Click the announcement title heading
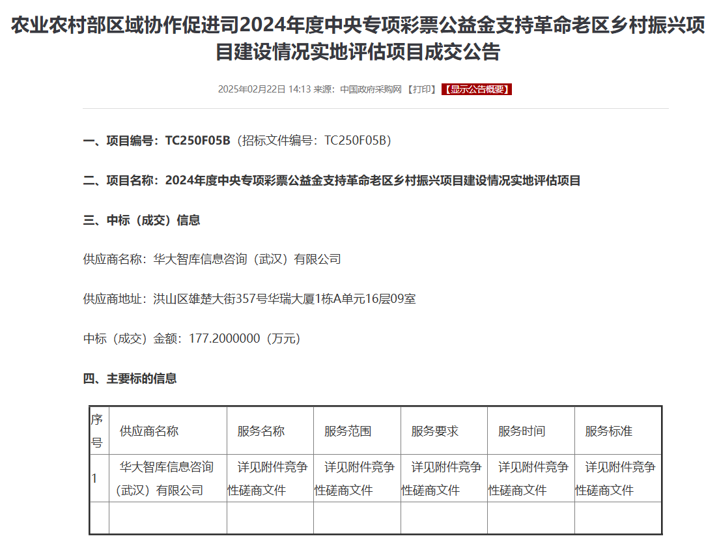 358,38
